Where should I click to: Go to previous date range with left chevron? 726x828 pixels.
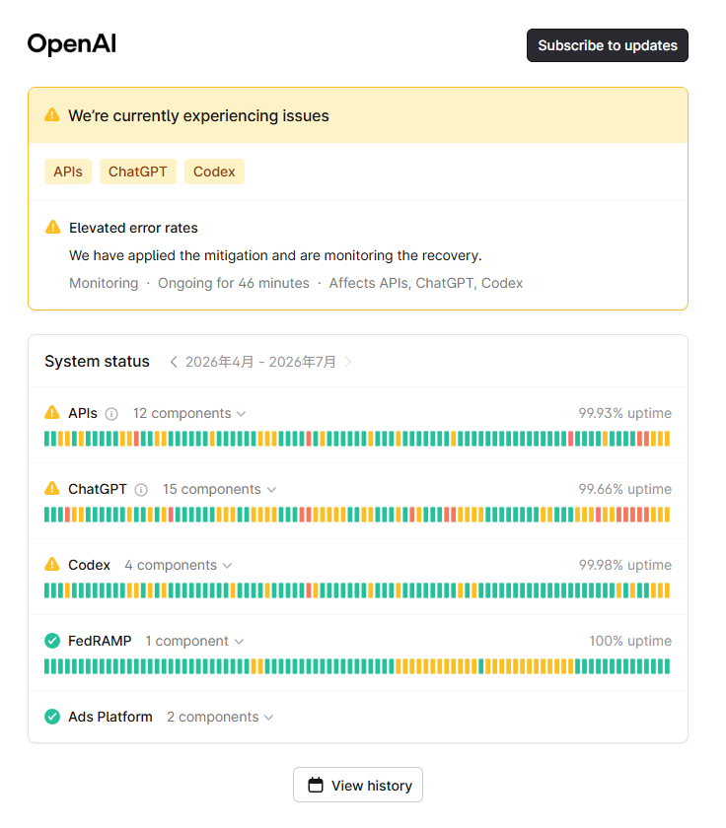coord(174,362)
